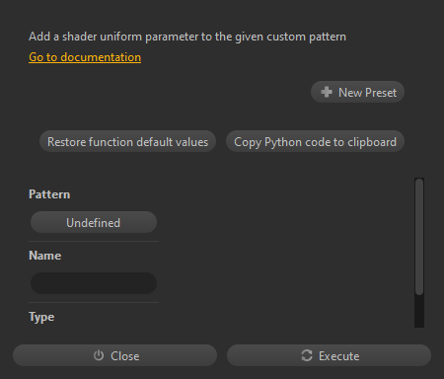Restore function default values
444x379 pixels.
127,142
